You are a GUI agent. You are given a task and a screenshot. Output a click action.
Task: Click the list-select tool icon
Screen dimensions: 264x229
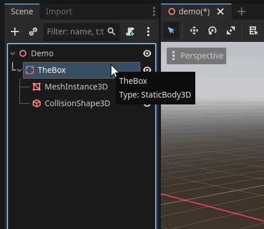(254, 30)
